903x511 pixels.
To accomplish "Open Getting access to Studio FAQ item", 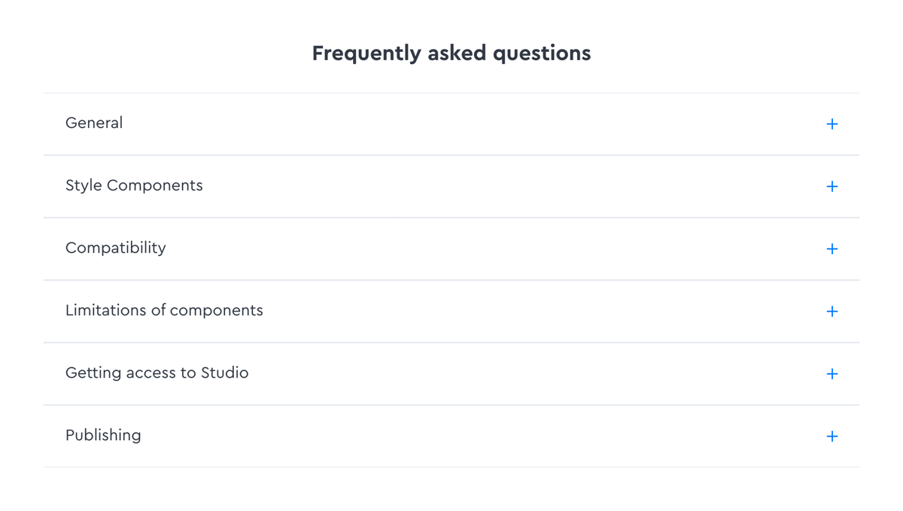I will [157, 373].
